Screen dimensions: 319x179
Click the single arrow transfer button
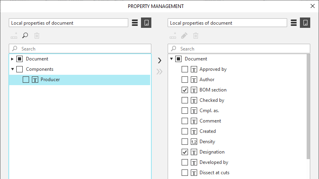coord(159,60)
